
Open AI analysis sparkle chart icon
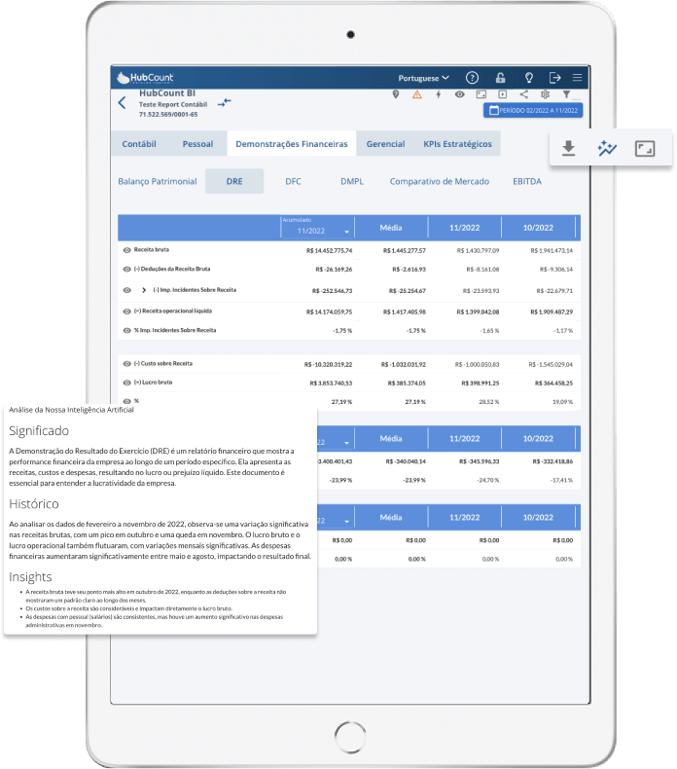click(606, 148)
